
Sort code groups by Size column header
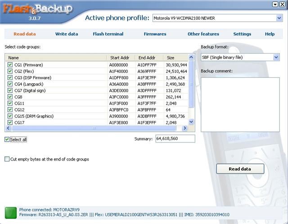tap(175, 58)
